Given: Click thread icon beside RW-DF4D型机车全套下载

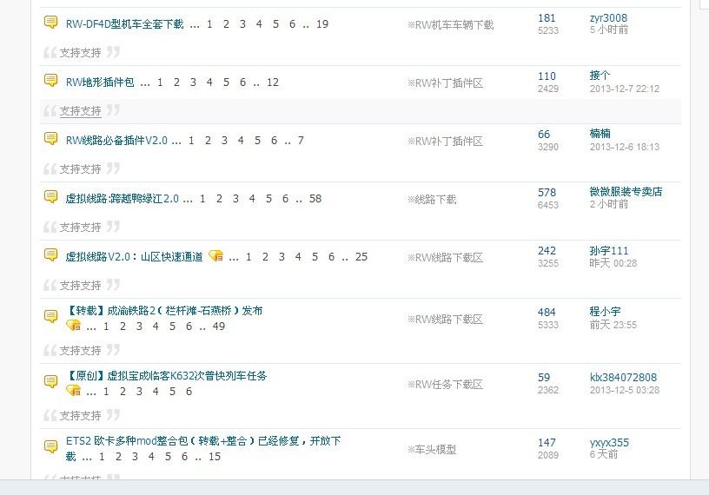Looking at the screenshot, I should pyautogui.click(x=51, y=23).
